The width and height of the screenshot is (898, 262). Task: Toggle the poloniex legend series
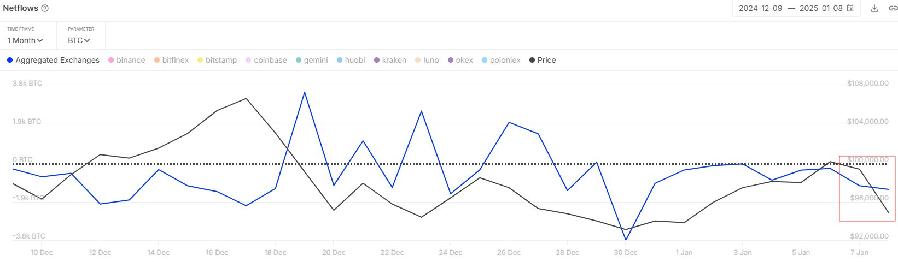(500, 60)
